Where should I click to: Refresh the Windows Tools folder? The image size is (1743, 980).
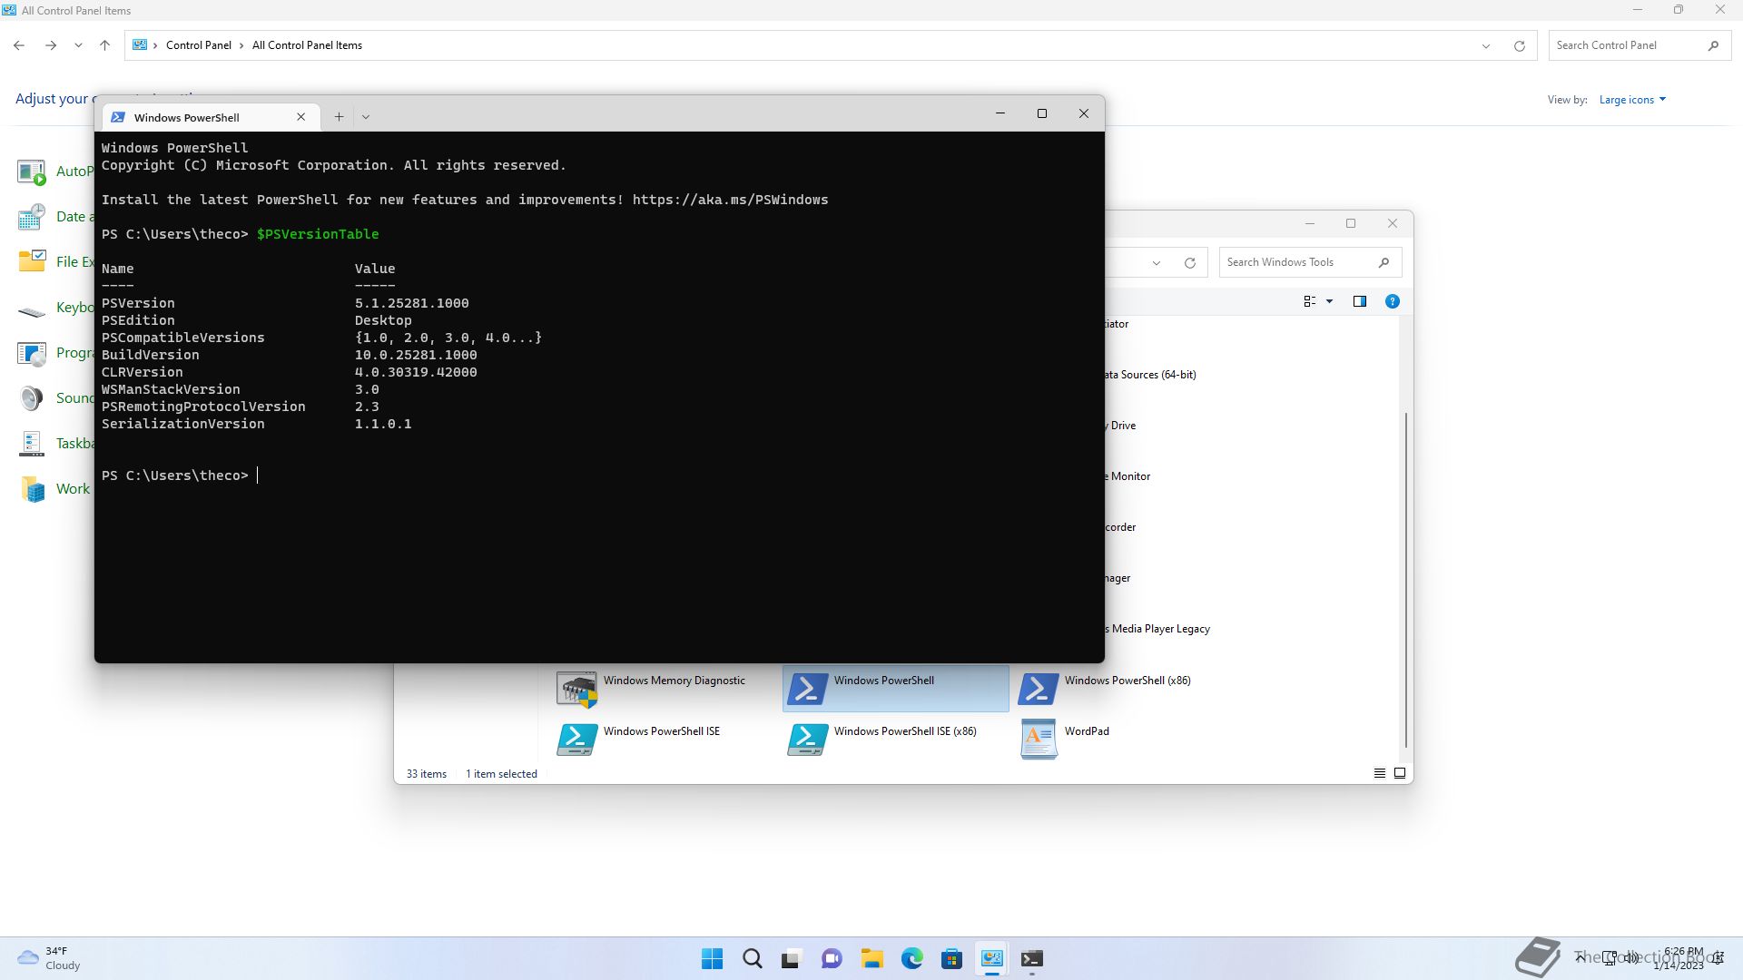[x=1189, y=263]
